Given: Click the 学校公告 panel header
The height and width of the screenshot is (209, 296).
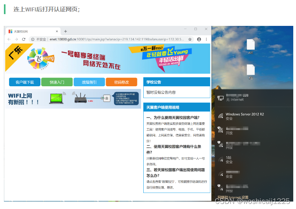Looking at the screenshot, I should 177,82.
